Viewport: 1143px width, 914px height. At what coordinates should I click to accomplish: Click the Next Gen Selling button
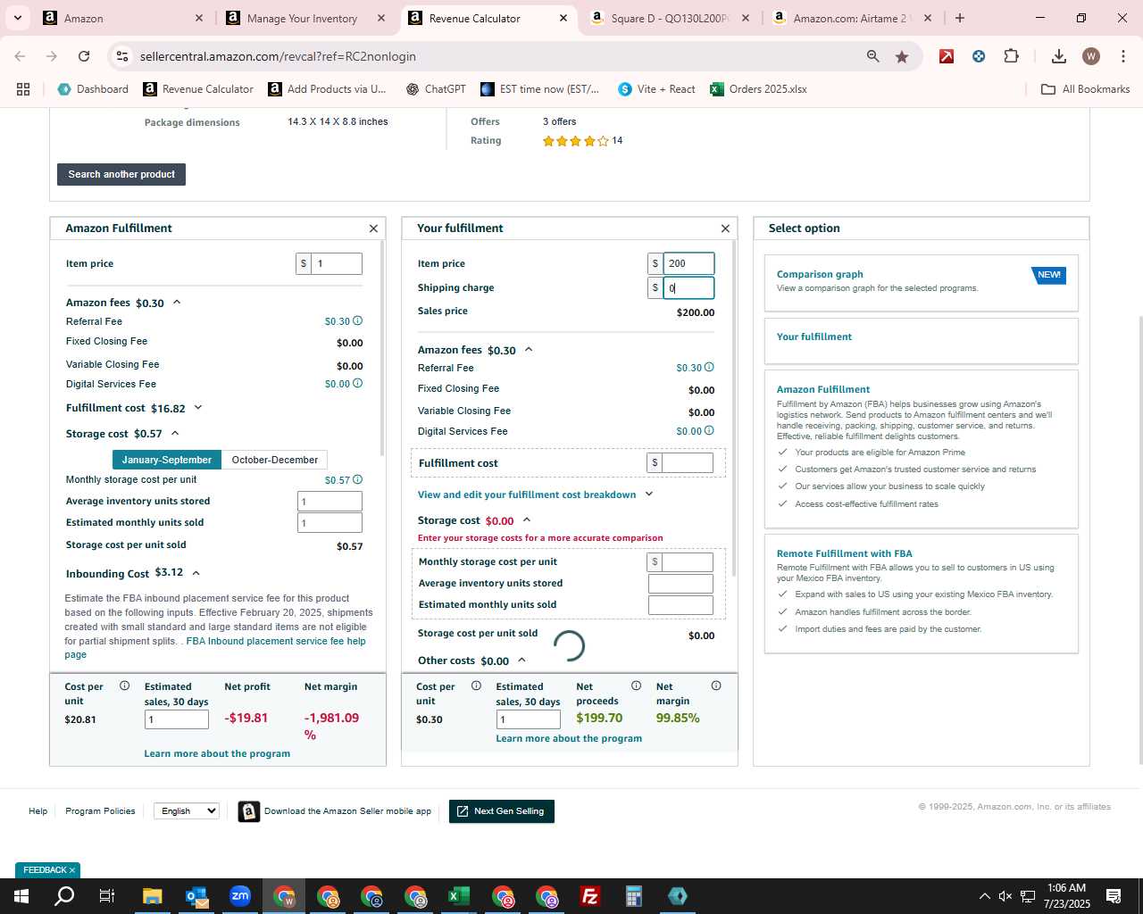pyautogui.click(x=502, y=811)
